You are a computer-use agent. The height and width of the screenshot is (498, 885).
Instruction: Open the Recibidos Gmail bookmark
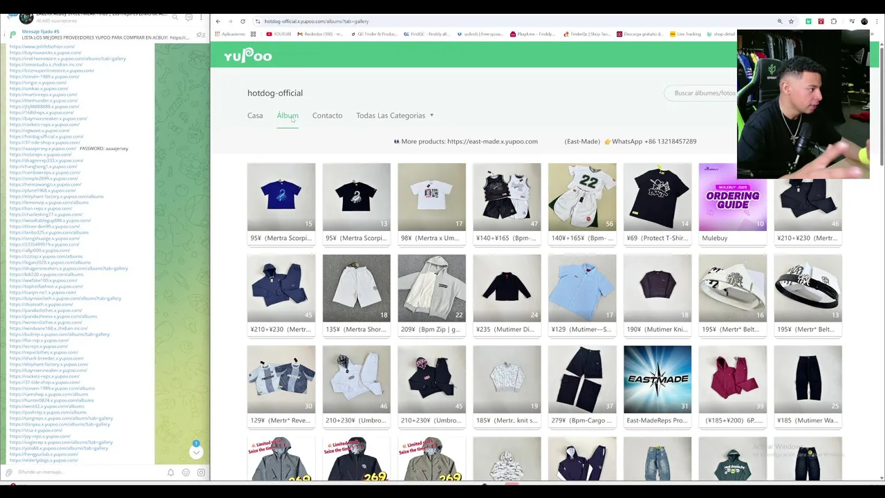click(319, 34)
